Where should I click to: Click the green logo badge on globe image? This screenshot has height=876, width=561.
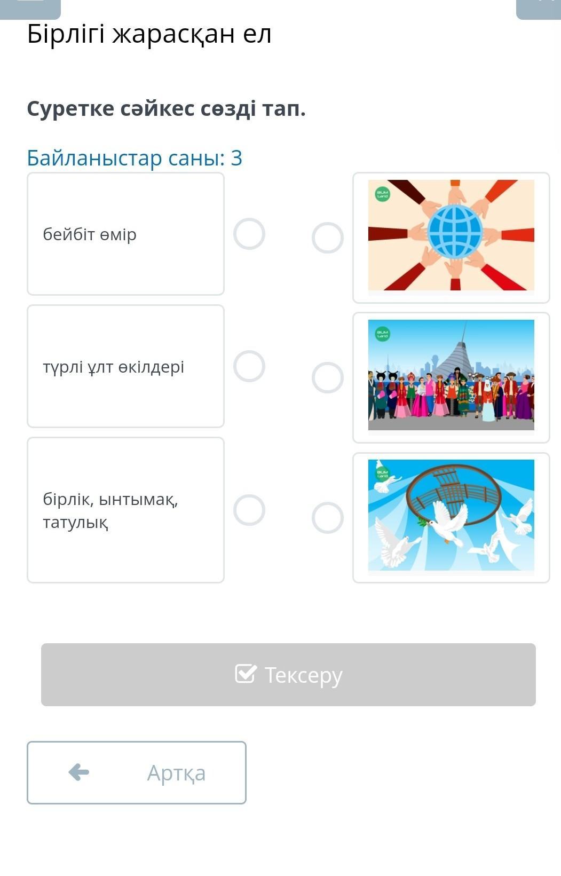[383, 194]
